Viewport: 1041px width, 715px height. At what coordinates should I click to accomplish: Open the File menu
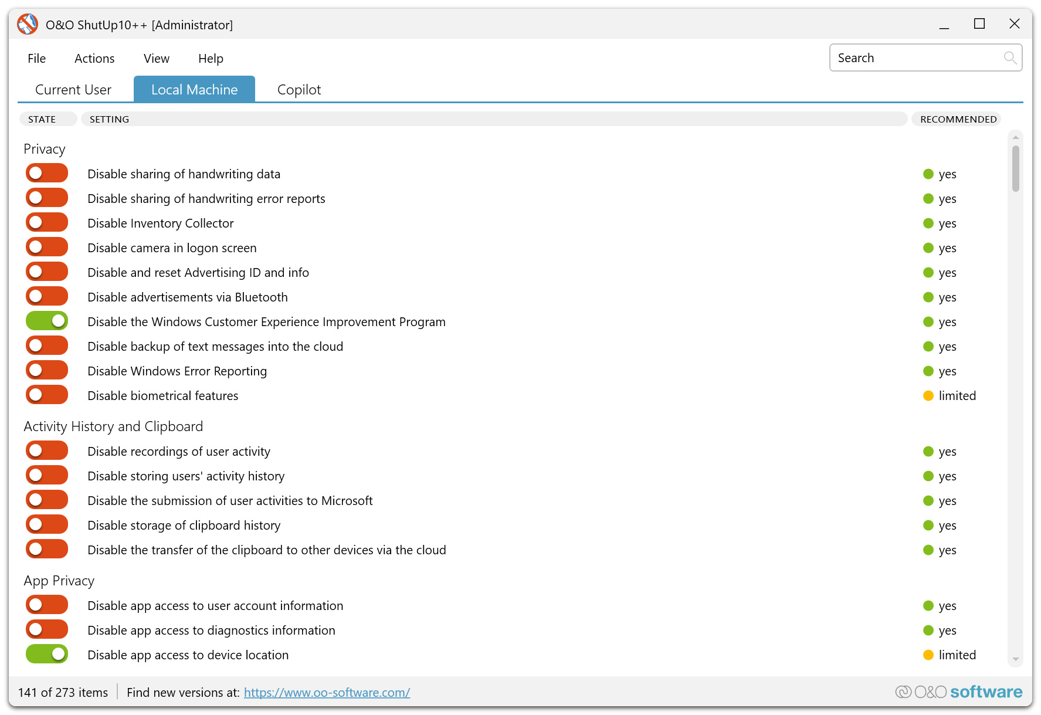(36, 59)
